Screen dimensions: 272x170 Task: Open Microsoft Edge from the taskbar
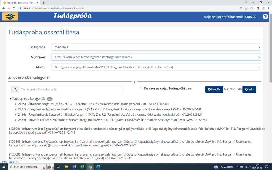tap(98, 167)
